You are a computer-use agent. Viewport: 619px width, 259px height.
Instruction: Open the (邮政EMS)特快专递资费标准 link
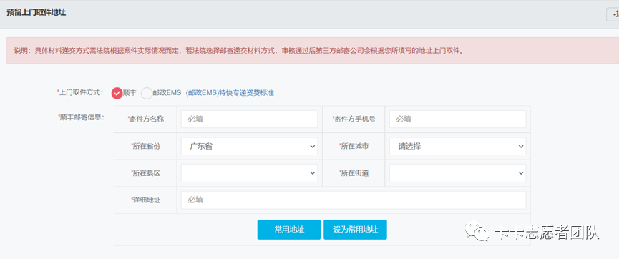[x=230, y=93]
